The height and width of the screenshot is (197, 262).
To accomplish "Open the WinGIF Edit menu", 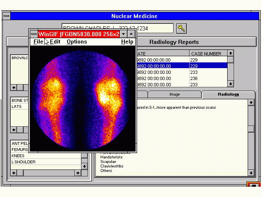I will 55,41.
